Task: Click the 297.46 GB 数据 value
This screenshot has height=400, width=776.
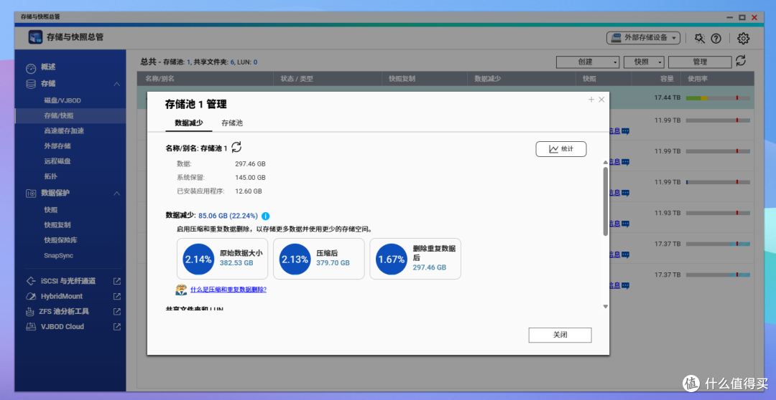Action: pos(251,164)
